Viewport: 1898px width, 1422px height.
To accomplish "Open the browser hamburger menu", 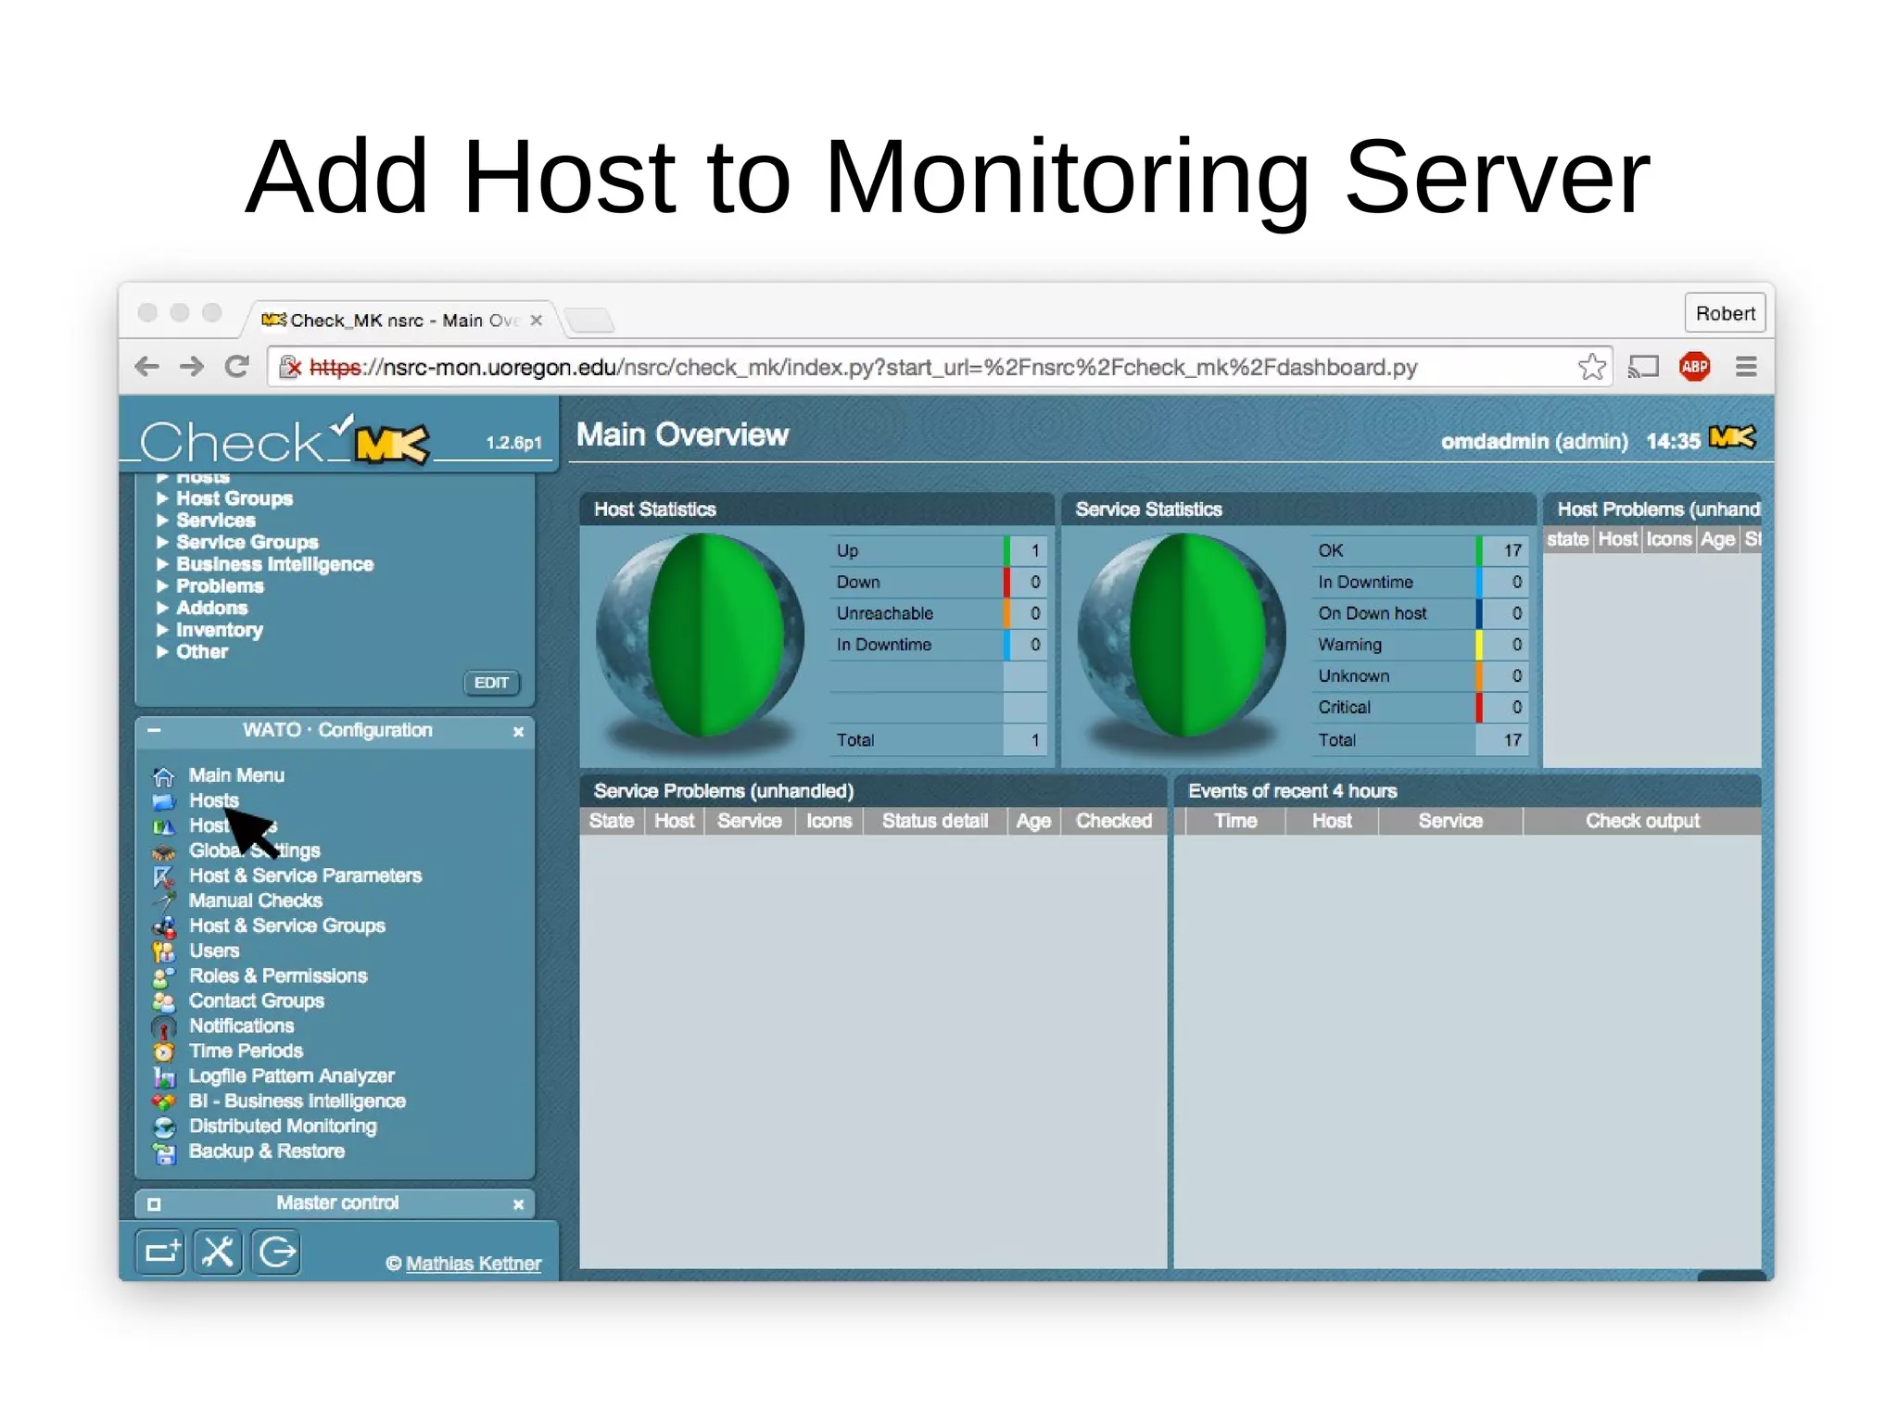I will point(1746,367).
